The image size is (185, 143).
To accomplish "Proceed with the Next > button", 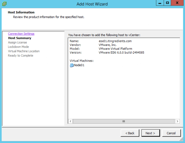I will pyautogui.click(x=151, y=133).
